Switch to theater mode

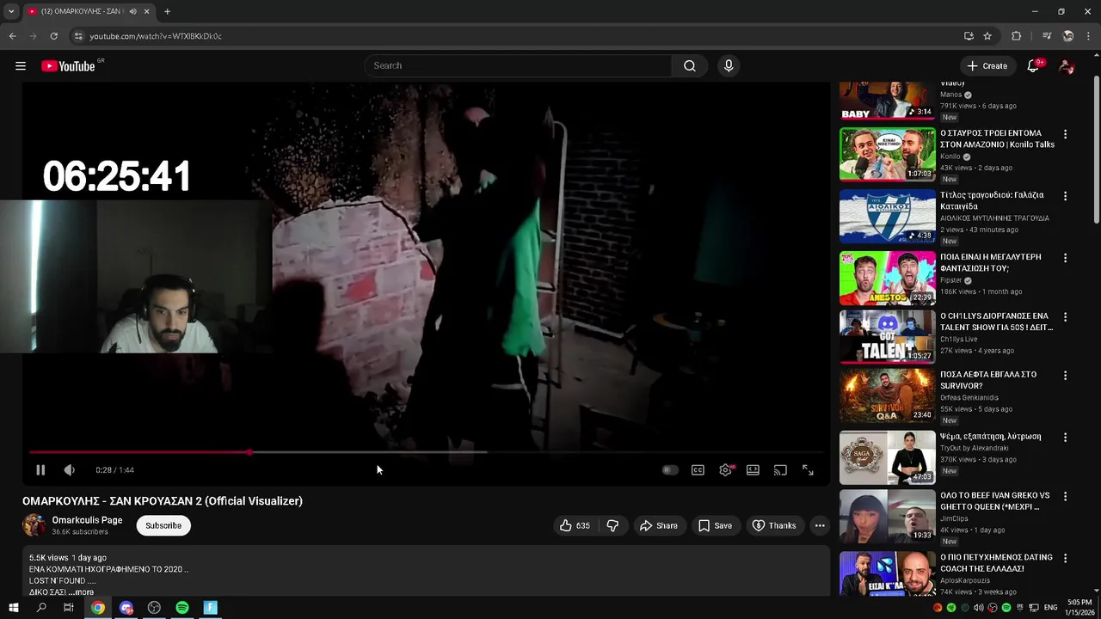[x=753, y=470]
